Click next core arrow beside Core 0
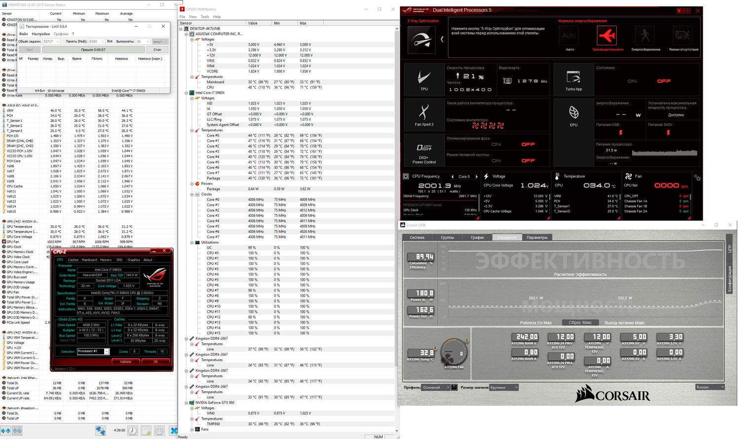Screen dimensions: 740x439 click(477, 177)
